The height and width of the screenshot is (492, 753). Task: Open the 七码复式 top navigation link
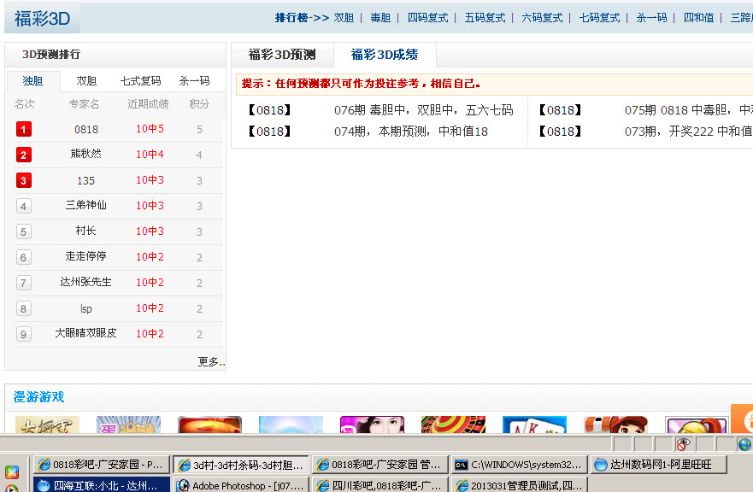[x=599, y=18]
